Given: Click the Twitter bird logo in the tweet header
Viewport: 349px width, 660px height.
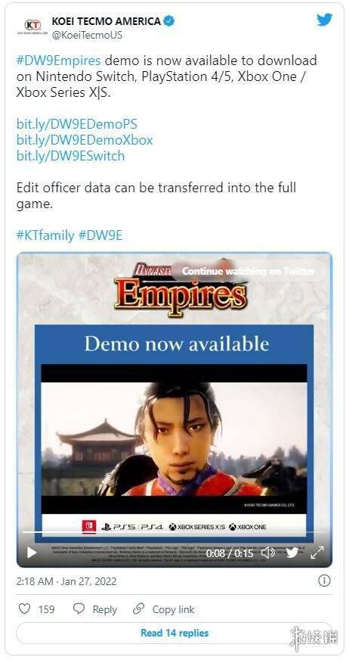Looking at the screenshot, I should point(325,20).
